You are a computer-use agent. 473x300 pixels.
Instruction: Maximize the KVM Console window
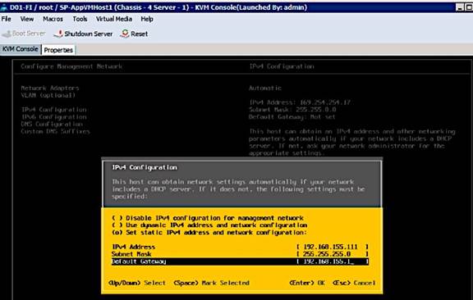click(x=469, y=7)
